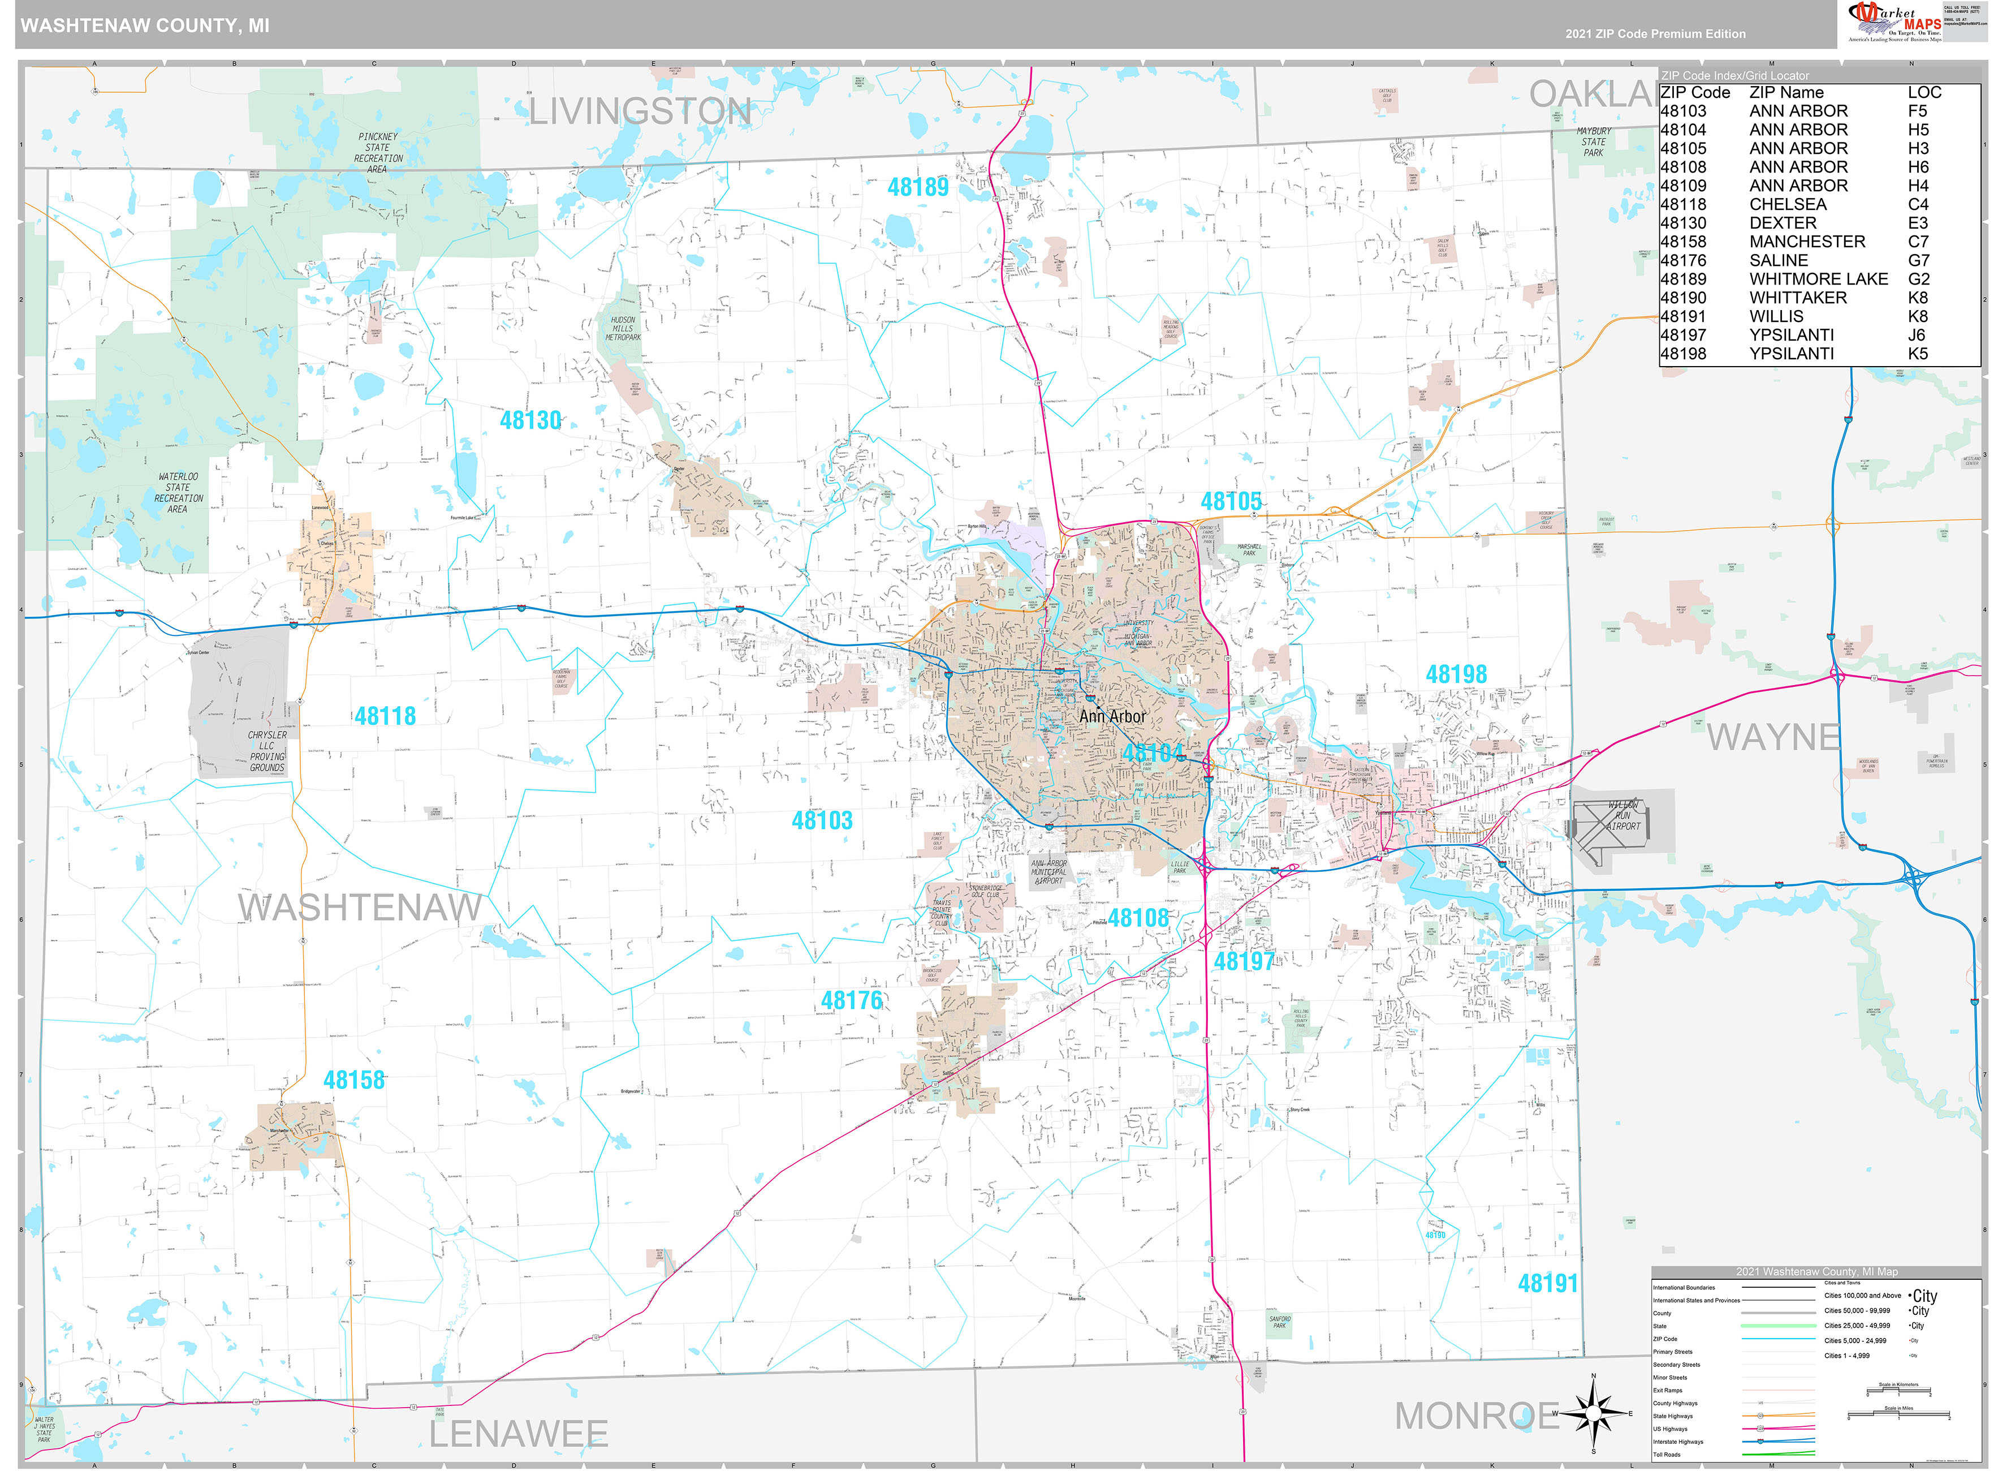1998x1471 pixels.
Task: Expand the 2021 Washtenaw County, MI Map legend title
Action: pyautogui.click(x=1818, y=1272)
